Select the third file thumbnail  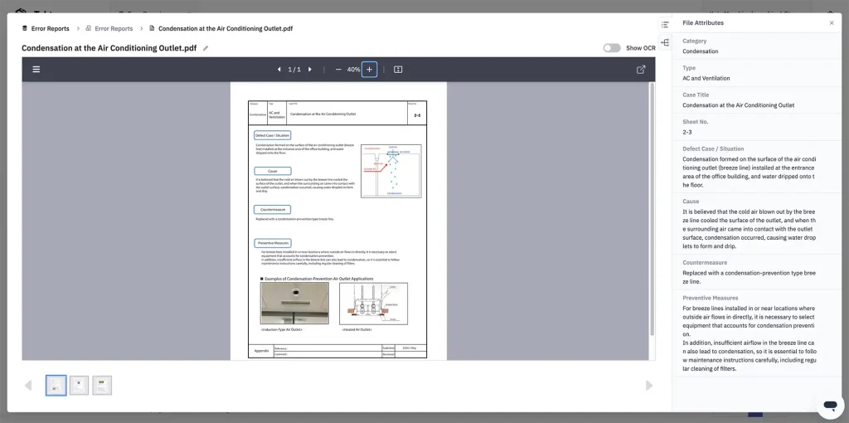[102, 386]
